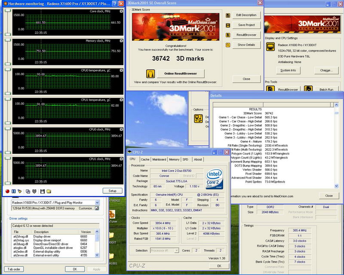Click the overlapping windows icon in Hardware monitoring toolbar
Screen dimensions: 344x275
28,191
